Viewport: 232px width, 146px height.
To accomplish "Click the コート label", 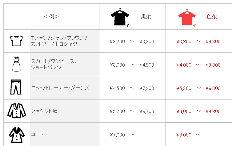I will tap(37, 134).
